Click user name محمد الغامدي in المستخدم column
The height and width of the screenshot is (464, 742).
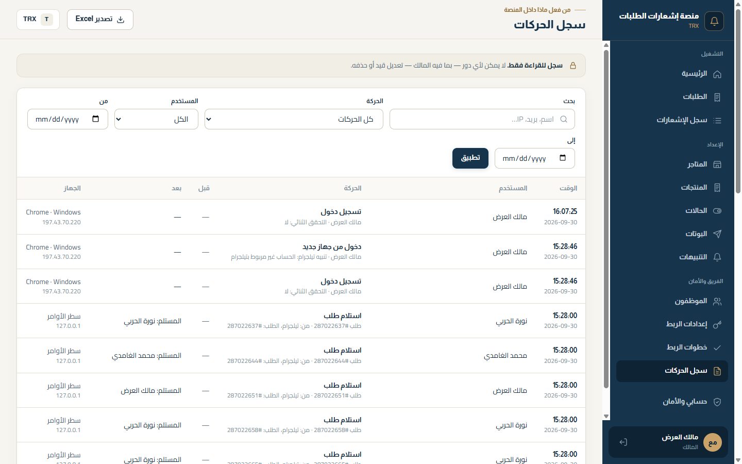[x=505, y=356]
